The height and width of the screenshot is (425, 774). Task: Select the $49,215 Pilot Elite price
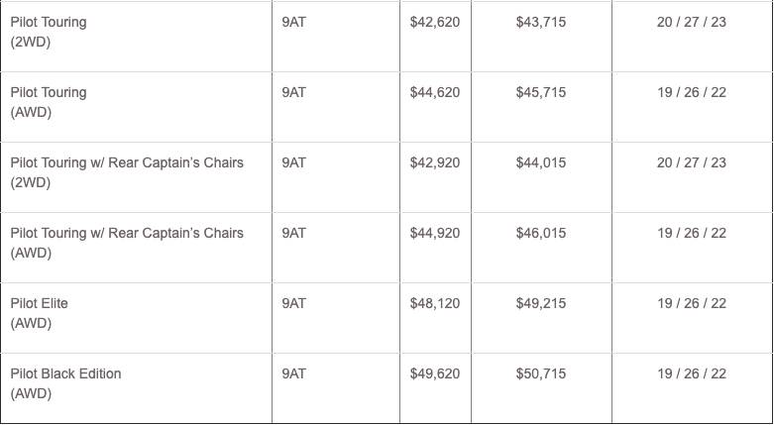(541, 303)
